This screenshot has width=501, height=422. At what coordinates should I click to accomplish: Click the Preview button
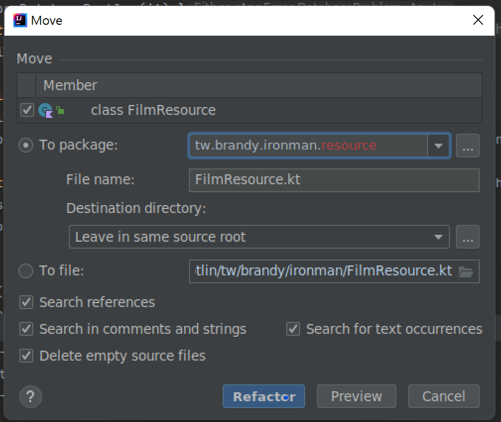click(x=356, y=396)
